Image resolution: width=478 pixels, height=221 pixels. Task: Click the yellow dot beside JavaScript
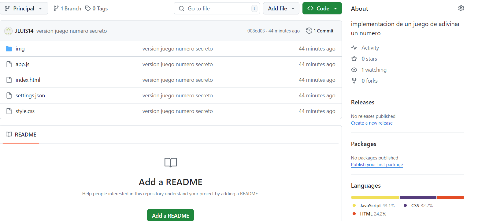(x=354, y=206)
